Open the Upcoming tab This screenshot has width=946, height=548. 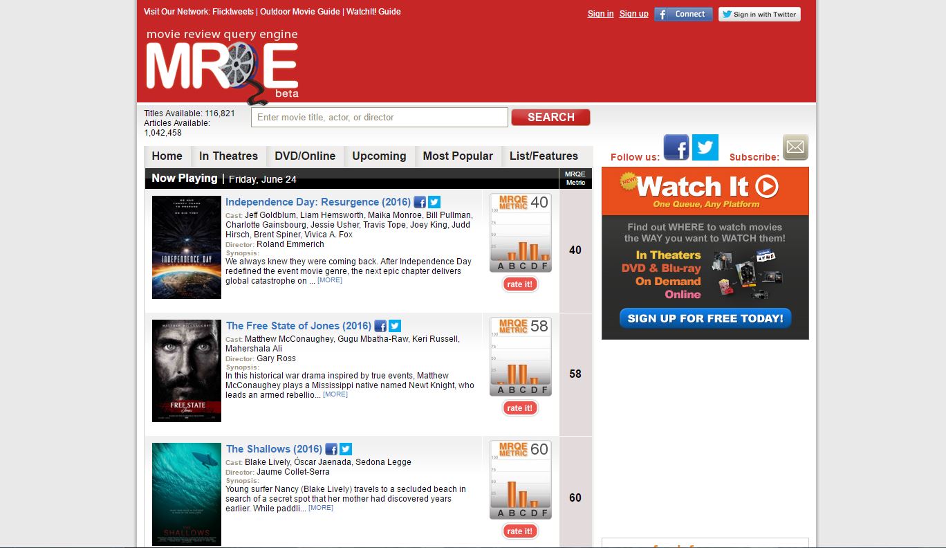tap(379, 156)
